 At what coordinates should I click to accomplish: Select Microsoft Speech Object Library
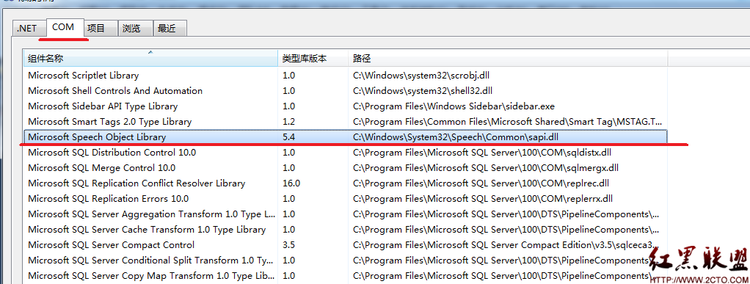346,136
